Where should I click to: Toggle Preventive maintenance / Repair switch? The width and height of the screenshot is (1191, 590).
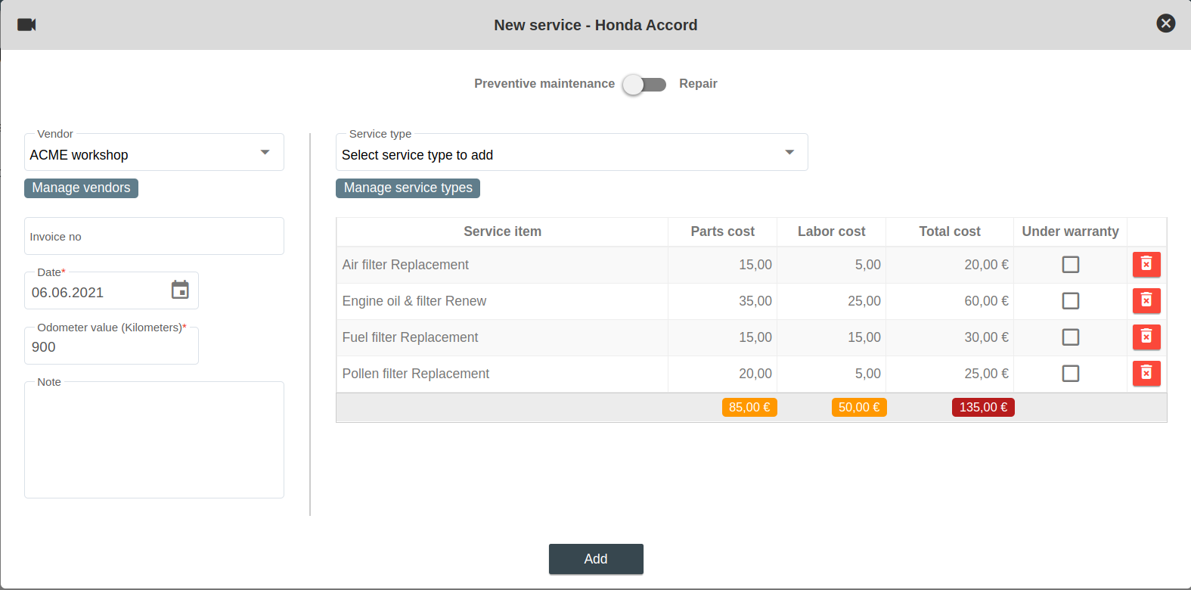click(644, 84)
